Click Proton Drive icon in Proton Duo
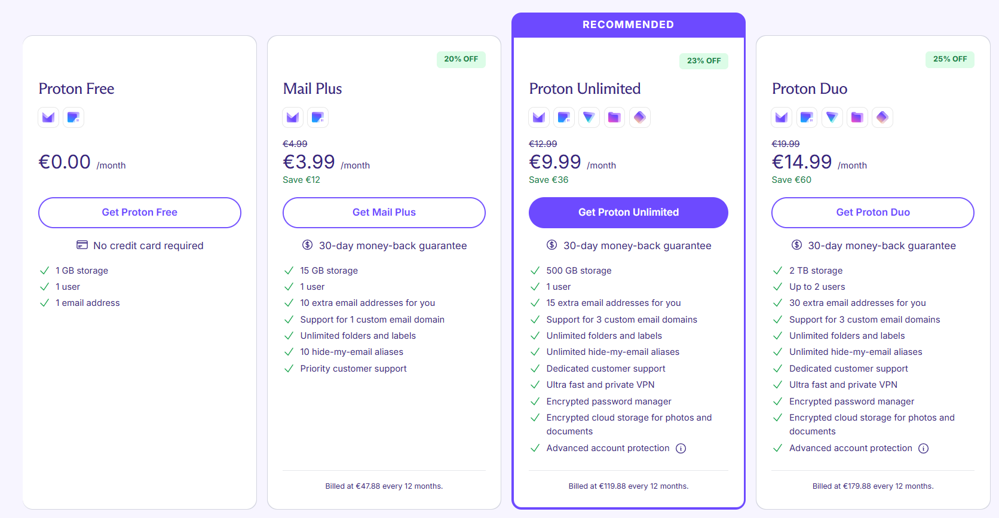The image size is (999, 518). pos(857,117)
